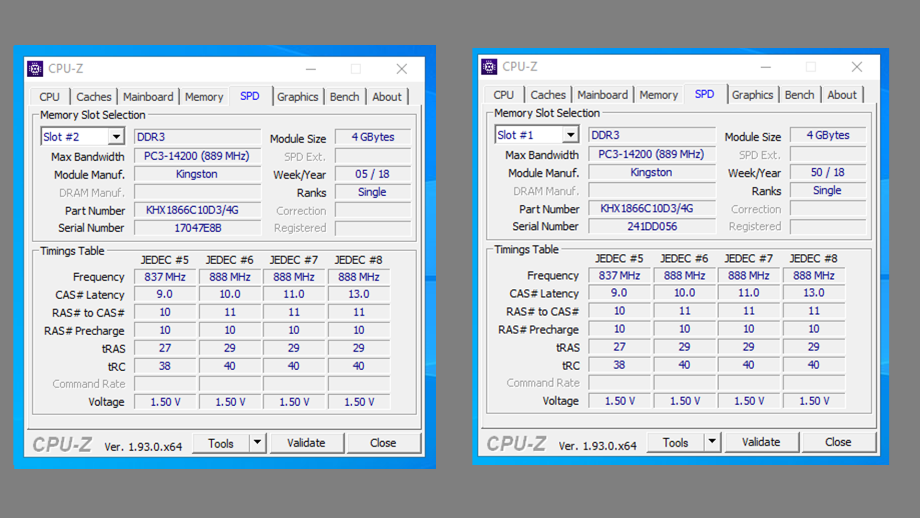Open About tab in left window
This screenshot has width=920, height=518.
pos(387,96)
